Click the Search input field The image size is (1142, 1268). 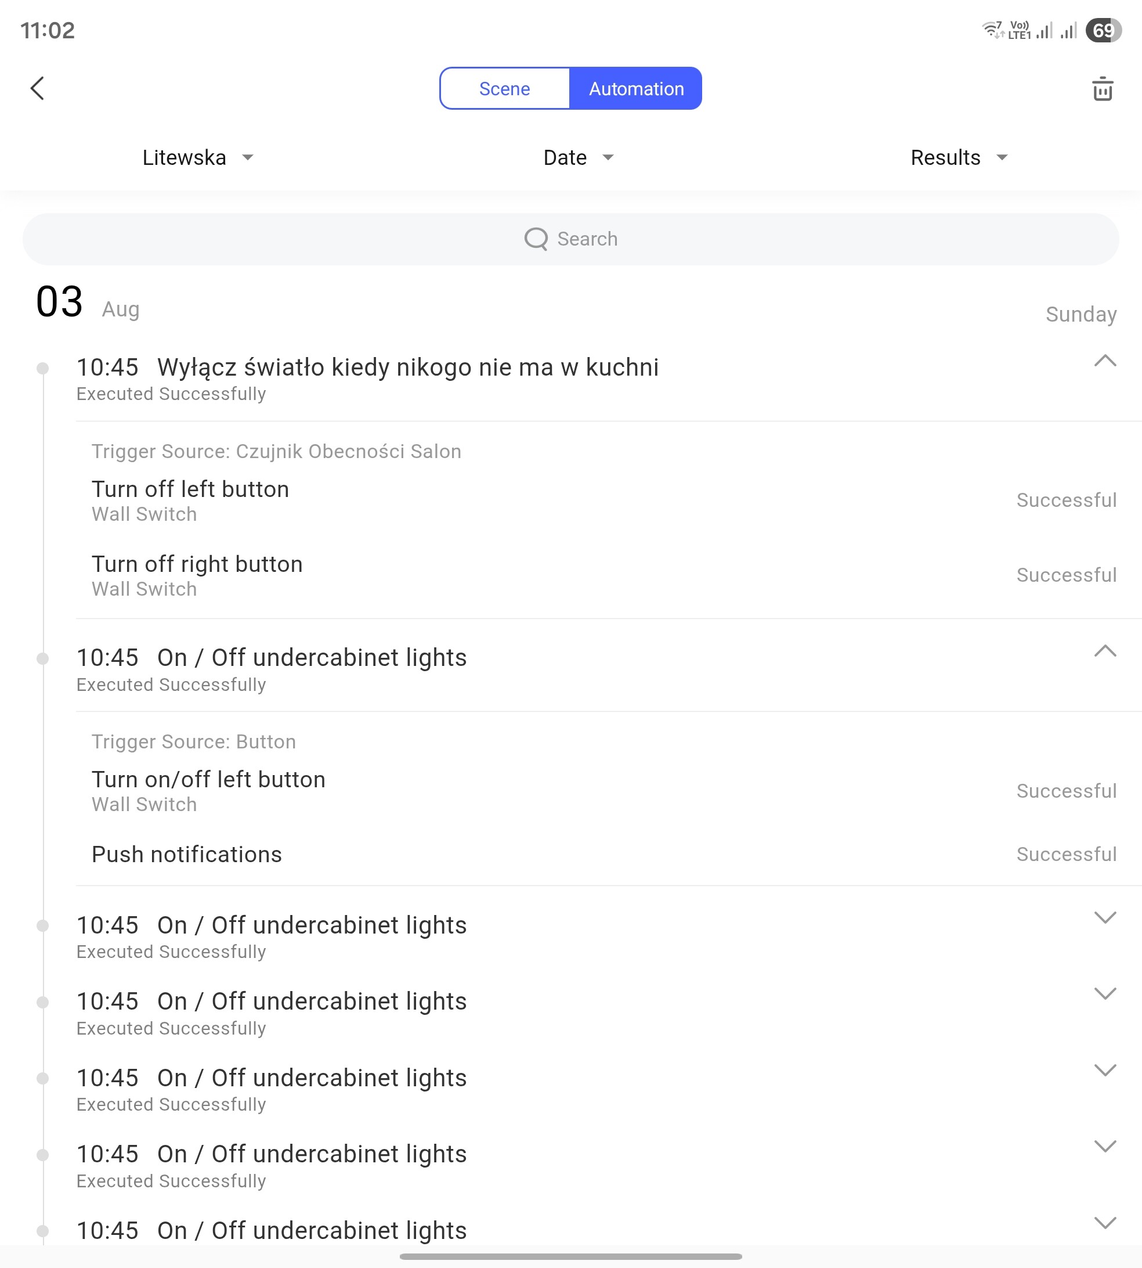click(x=571, y=239)
